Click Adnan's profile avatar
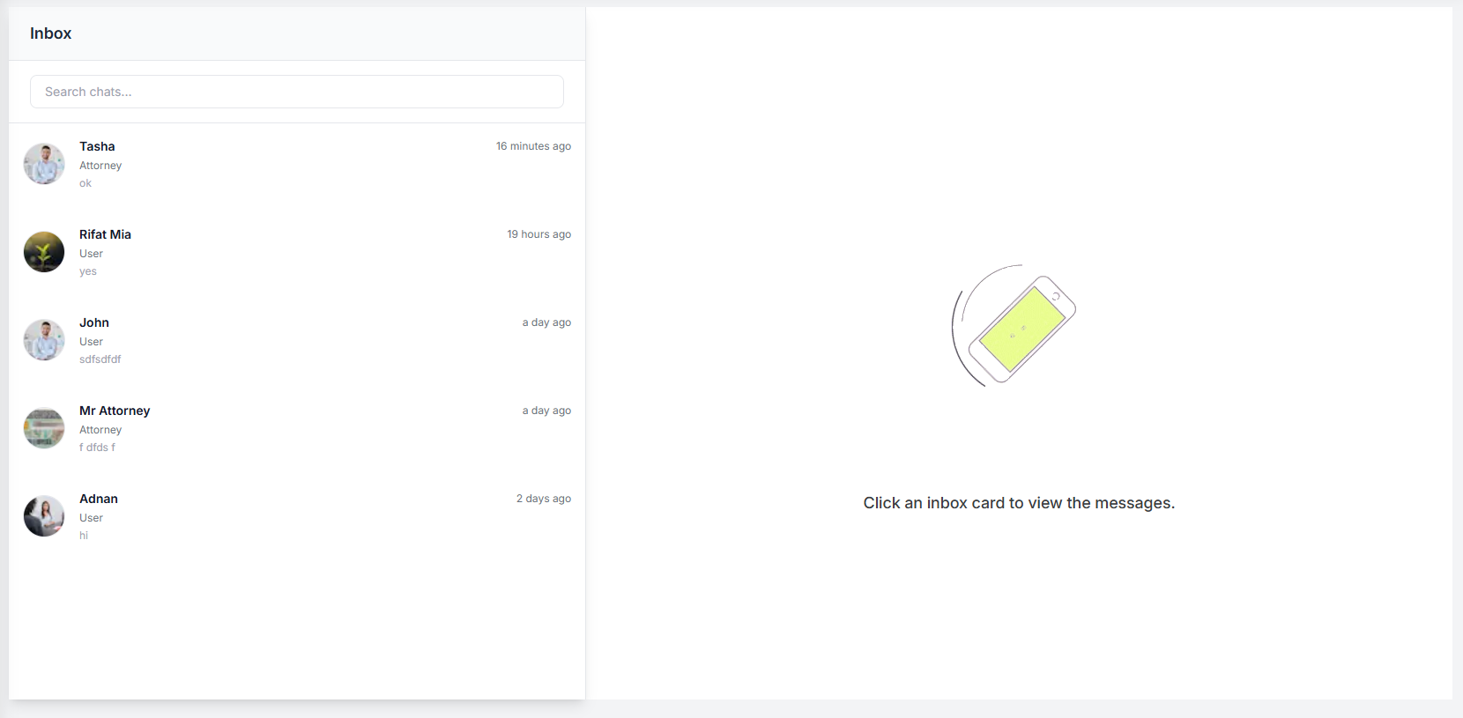The height and width of the screenshot is (718, 1463). coord(44,516)
